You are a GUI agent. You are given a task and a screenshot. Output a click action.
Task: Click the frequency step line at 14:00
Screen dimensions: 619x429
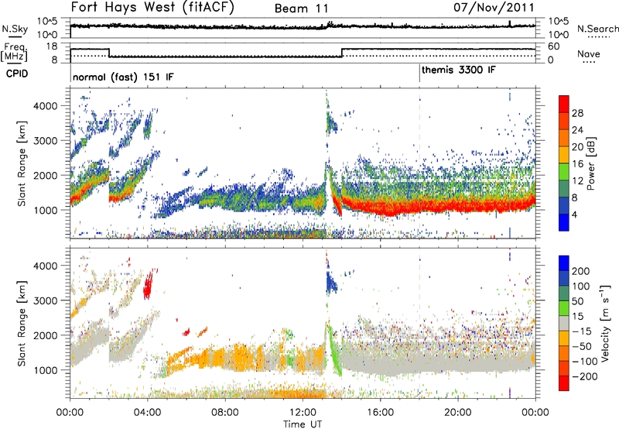tap(342, 53)
